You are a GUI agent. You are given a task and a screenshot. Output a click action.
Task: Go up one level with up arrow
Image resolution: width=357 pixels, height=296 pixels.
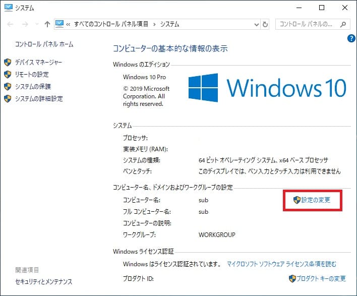coord(47,24)
